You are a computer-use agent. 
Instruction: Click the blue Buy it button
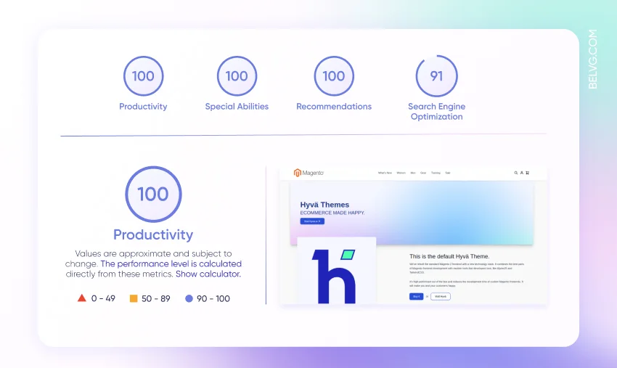coord(417,296)
